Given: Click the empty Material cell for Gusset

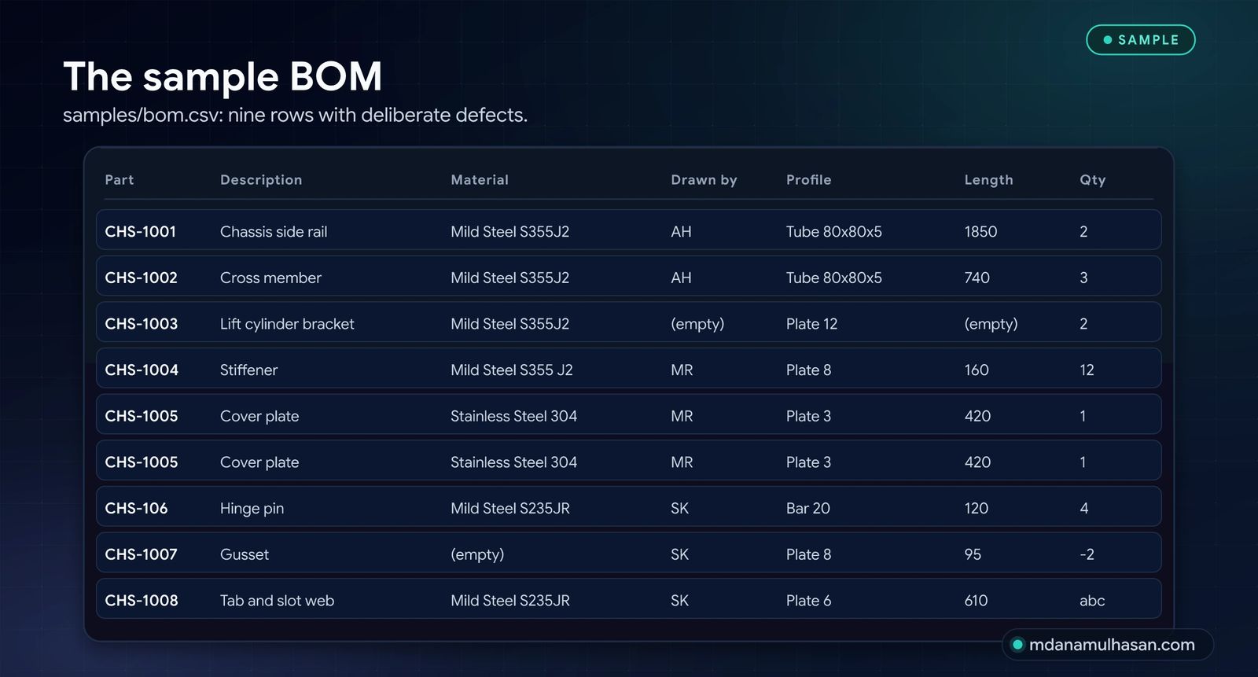Looking at the screenshot, I should pos(477,554).
